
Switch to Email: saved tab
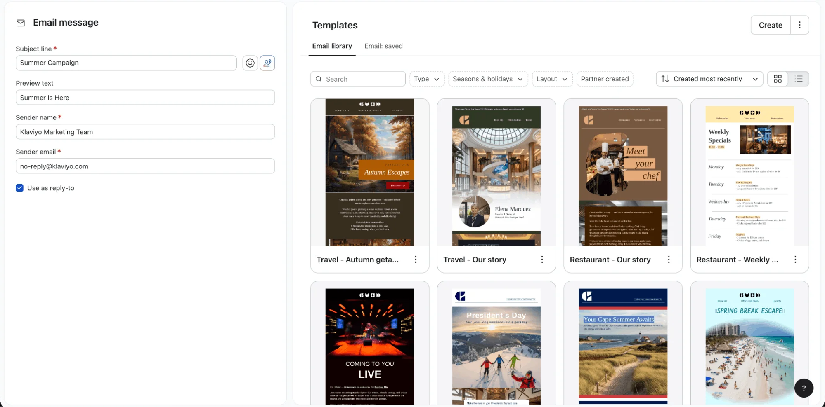(383, 46)
